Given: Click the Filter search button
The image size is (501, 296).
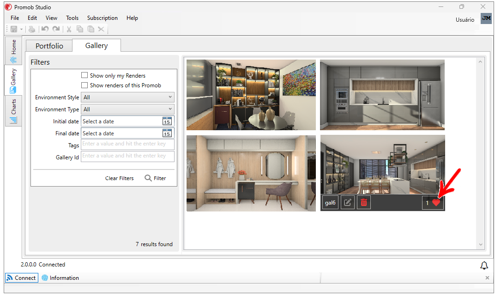Looking at the screenshot, I should (155, 178).
